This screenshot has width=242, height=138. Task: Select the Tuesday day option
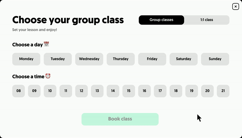58,59
